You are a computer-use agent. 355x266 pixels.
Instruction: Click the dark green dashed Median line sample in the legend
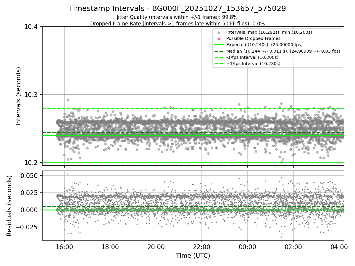point(219,51)
